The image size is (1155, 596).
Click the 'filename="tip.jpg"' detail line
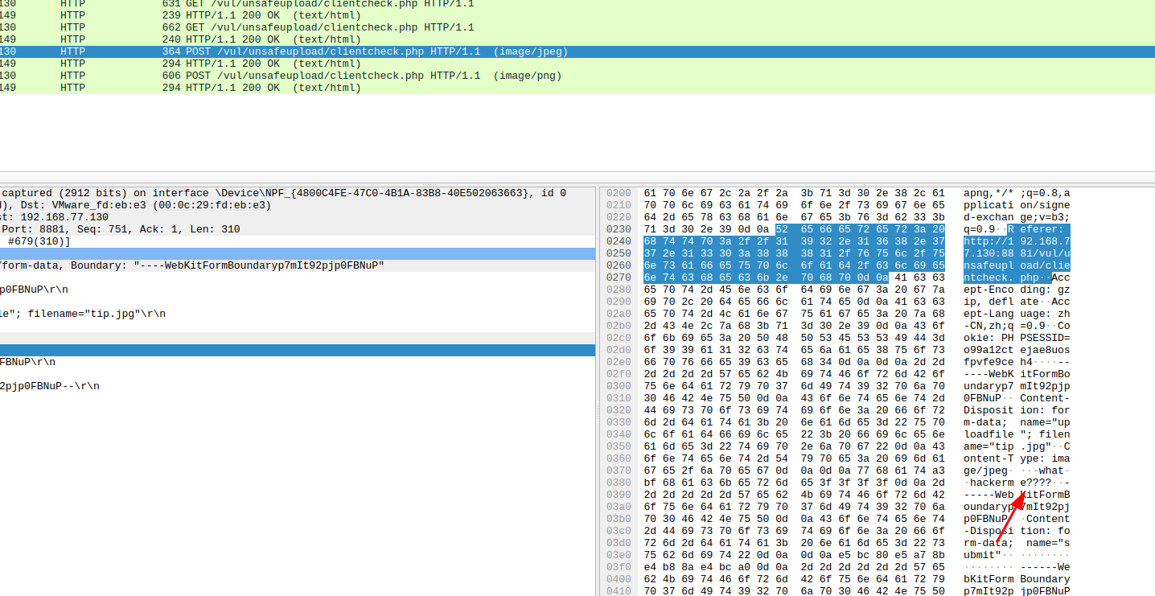tap(298, 314)
